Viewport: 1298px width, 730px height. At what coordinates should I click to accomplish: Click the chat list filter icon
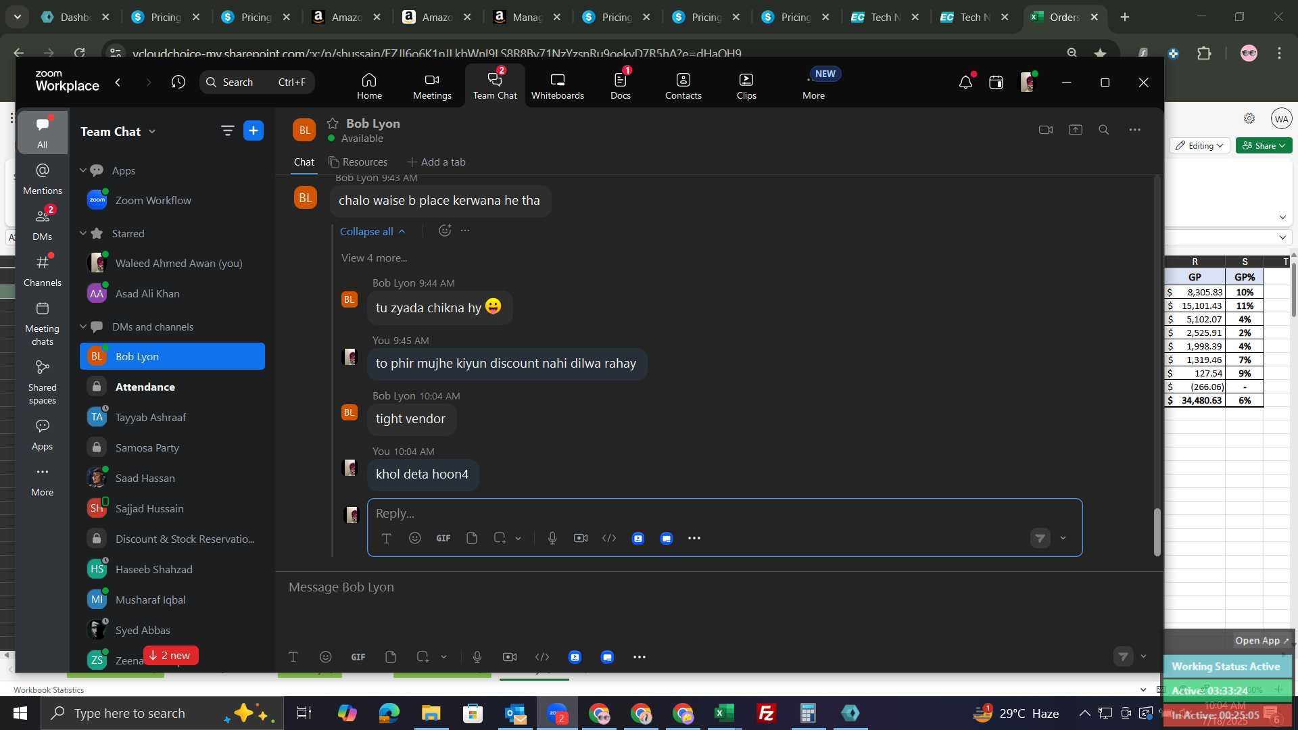(x=227, y=131)
